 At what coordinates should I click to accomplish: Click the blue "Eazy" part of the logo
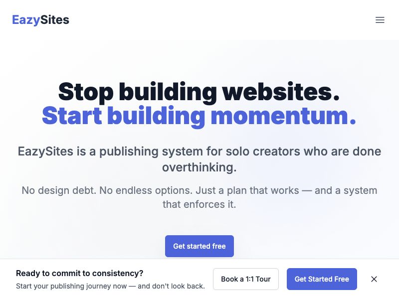click(x=26, y=20)
